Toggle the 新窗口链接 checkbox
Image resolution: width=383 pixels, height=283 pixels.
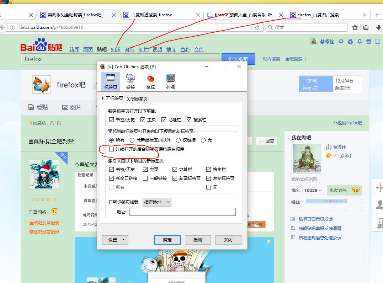[111, 178]
